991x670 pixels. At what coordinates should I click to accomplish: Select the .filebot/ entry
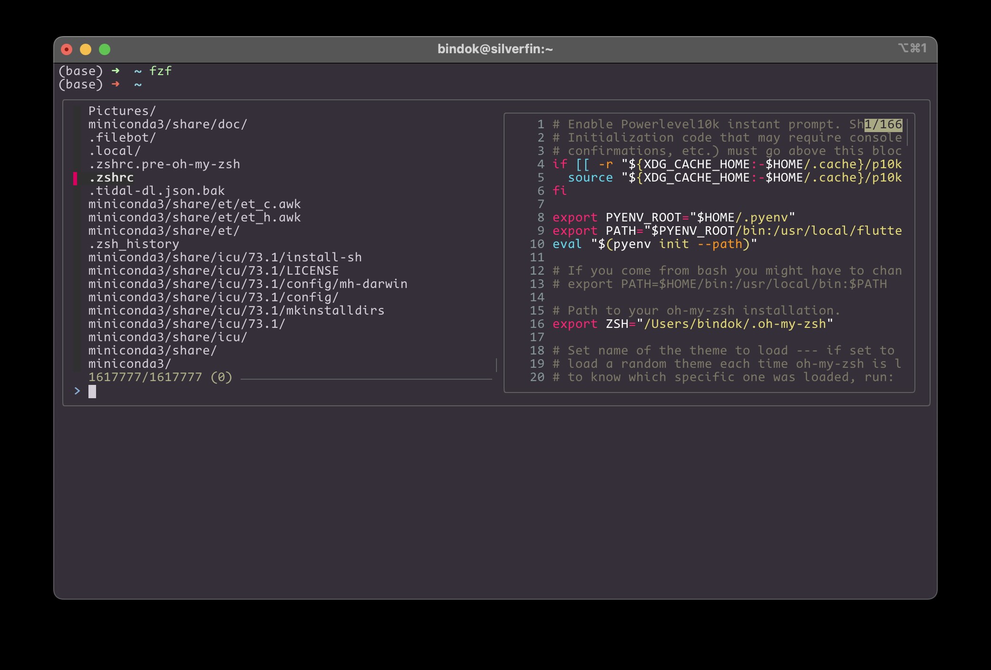point(122,137)
